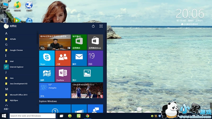Click the Task View icon on the taskbar
This screenshot has height=119, width=212.
pyautogui.click(x=61, y=116)
